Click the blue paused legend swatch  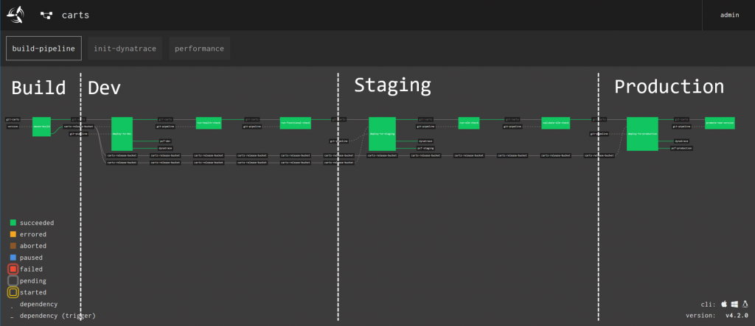pos(13,258)
